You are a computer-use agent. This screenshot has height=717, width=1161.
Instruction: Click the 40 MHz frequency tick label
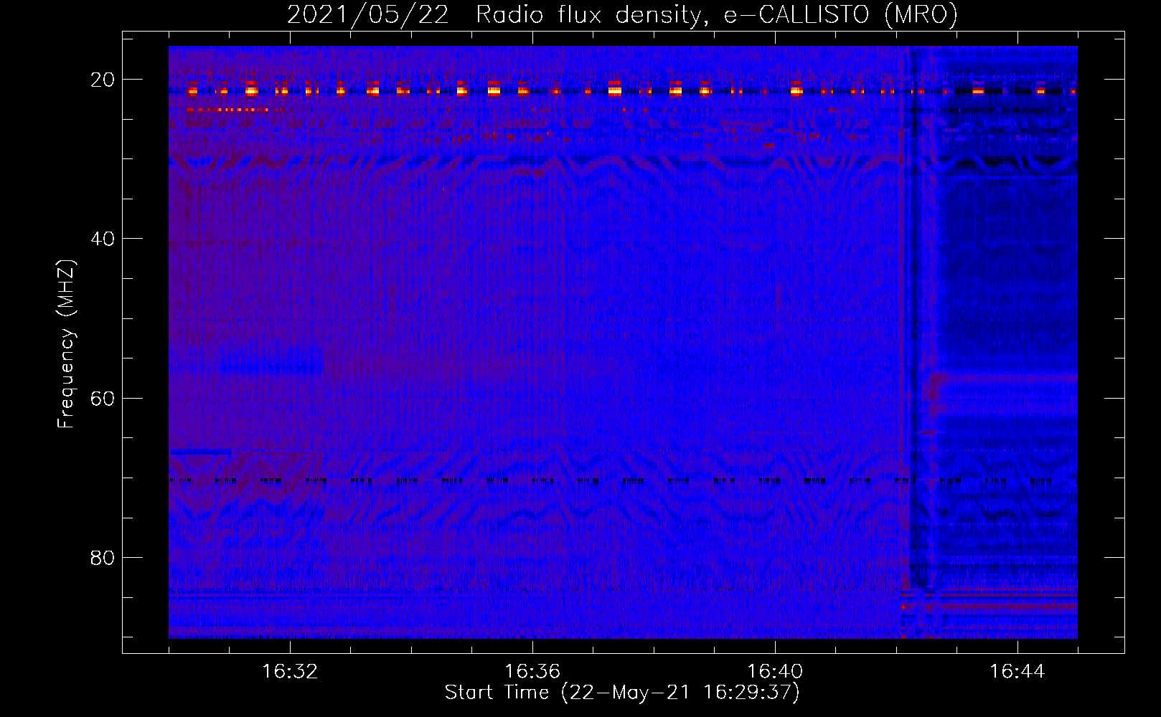click(x=103, y=239)
